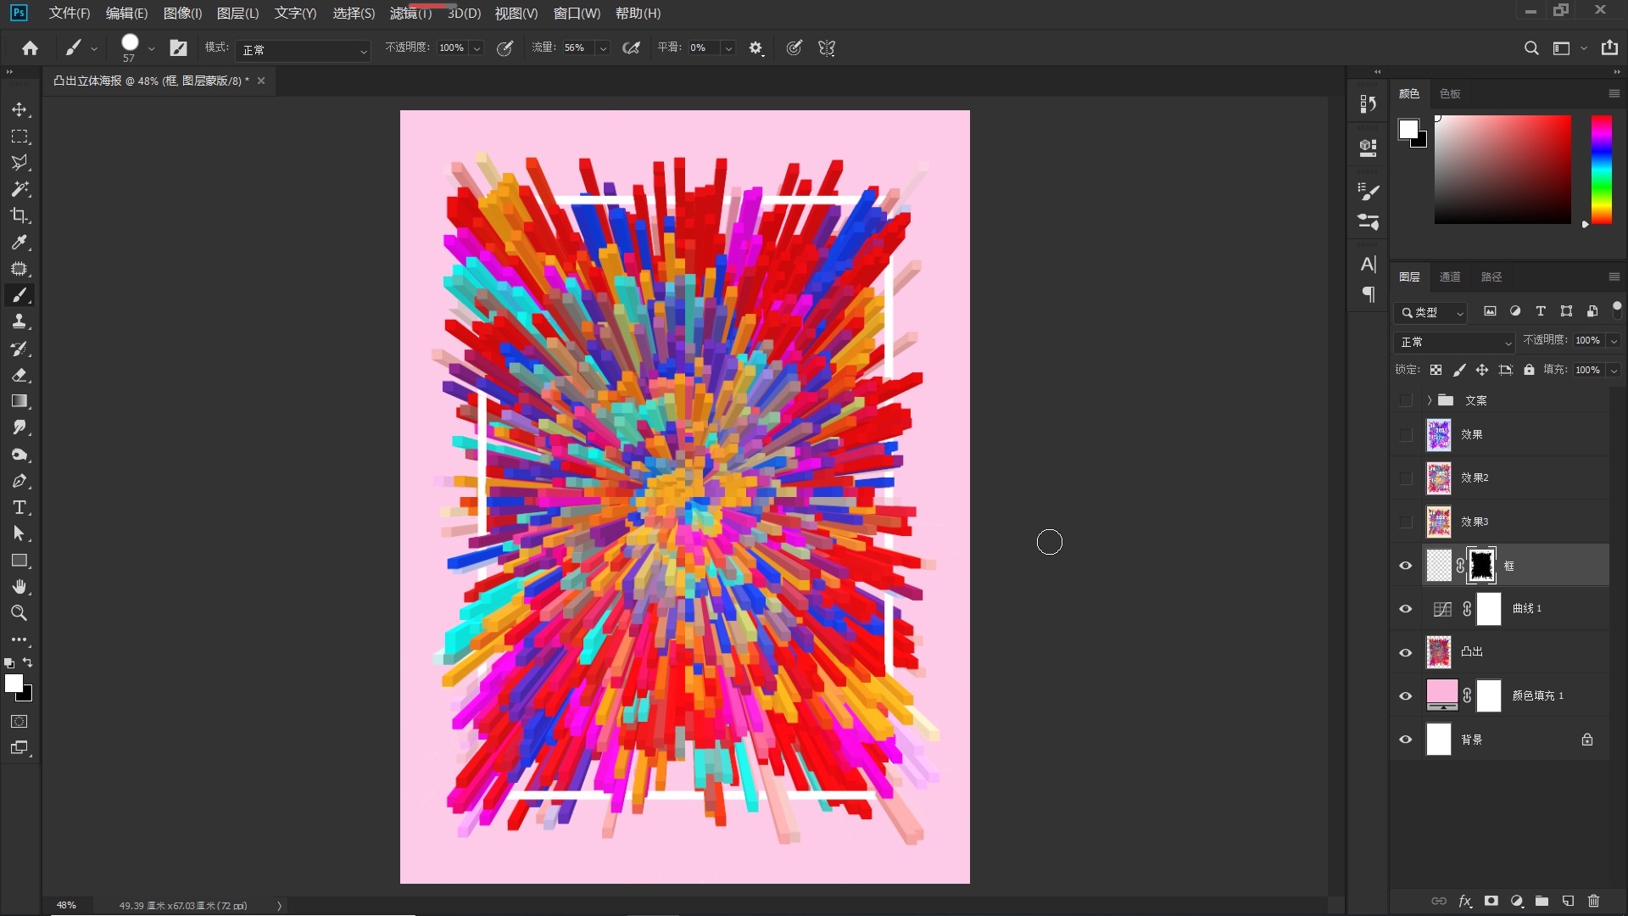1628x916 pixels.
Task: Click the delete layer trash icon
Action: click(x=1593, y=901)
